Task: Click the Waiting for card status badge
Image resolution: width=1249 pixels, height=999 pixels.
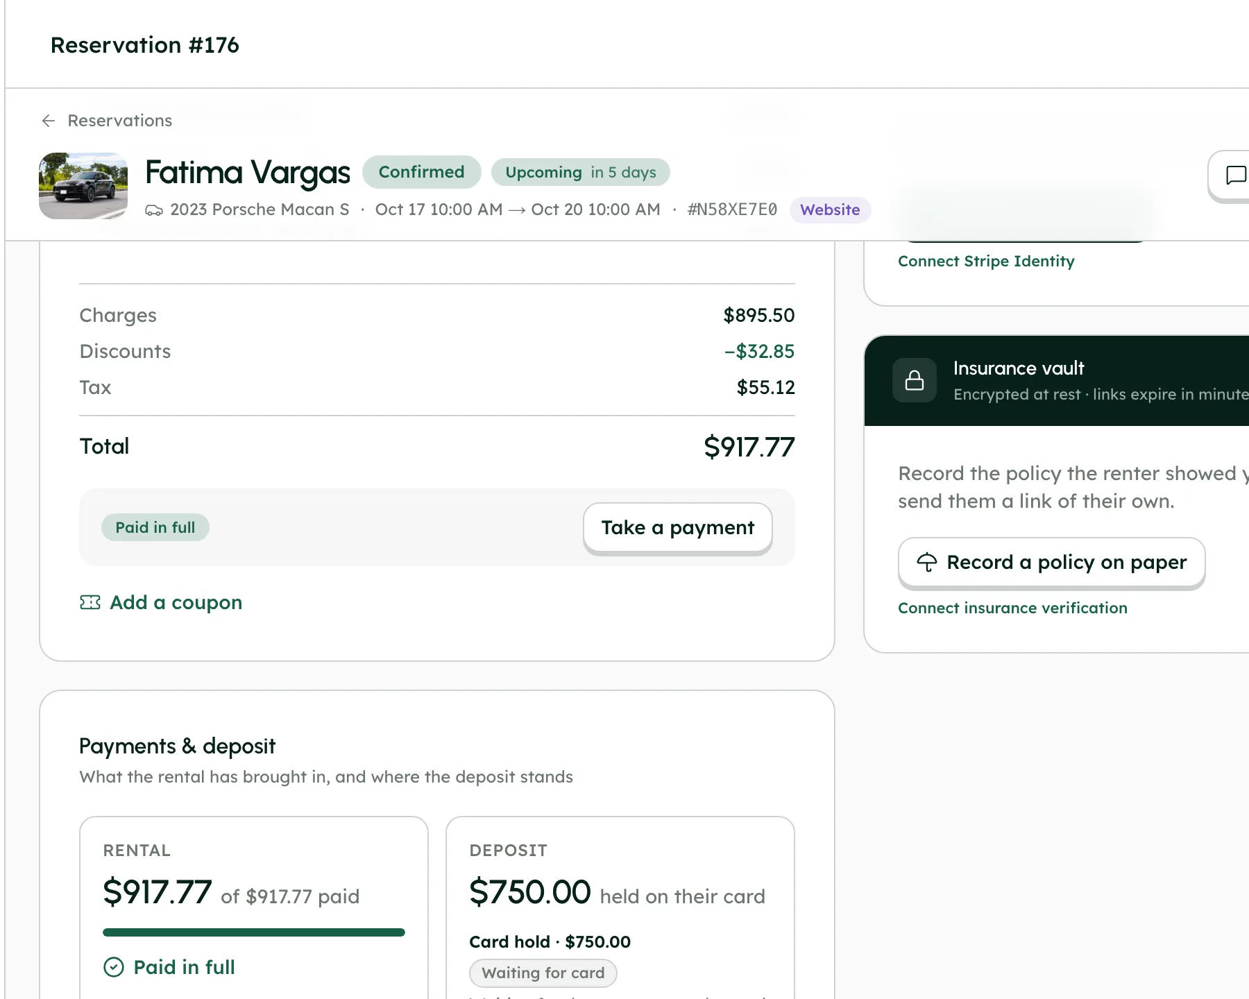Action: [543, 973]
